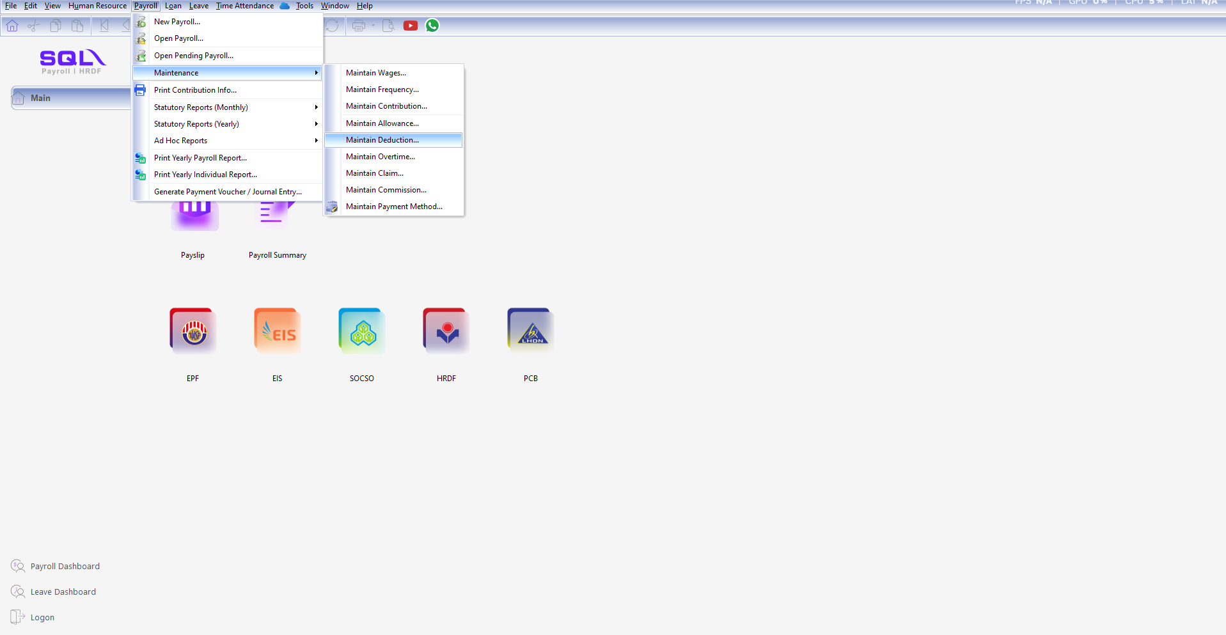
Task: Click the PCB LHDN icon
Action: (x=531, y=331)
